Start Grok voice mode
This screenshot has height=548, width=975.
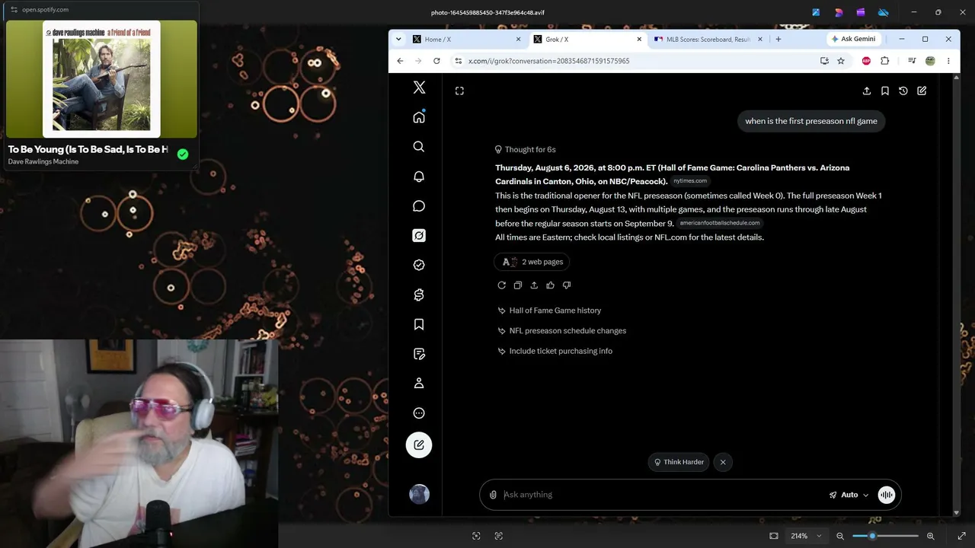coord(887,495)
